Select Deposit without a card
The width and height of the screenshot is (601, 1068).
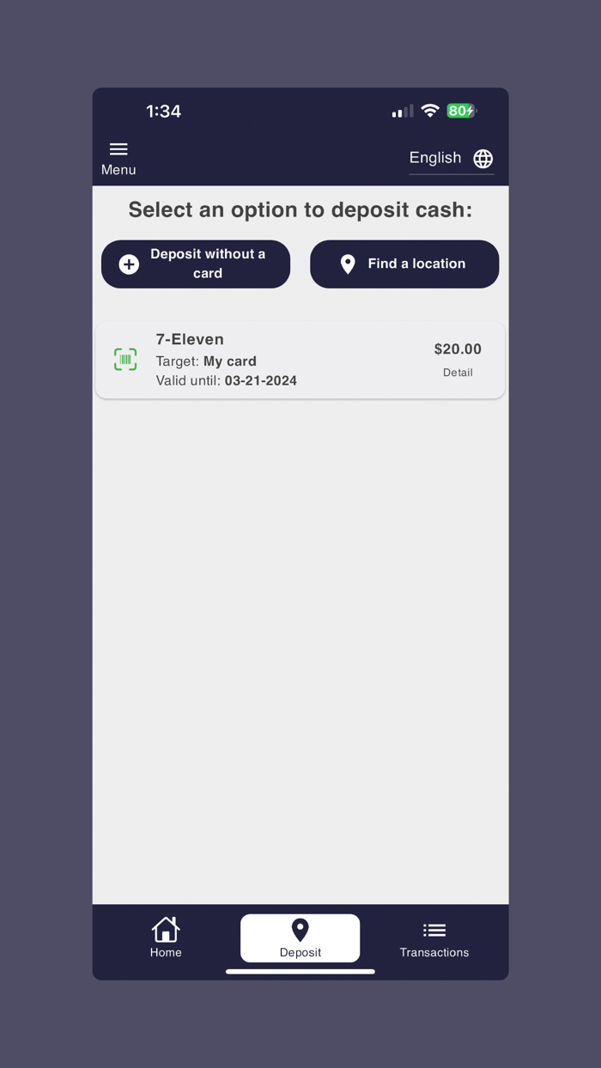pos(196,264)
